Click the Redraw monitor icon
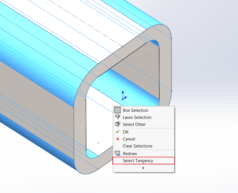This screenshot has width=238, height=193. click(x=118, y=154)
